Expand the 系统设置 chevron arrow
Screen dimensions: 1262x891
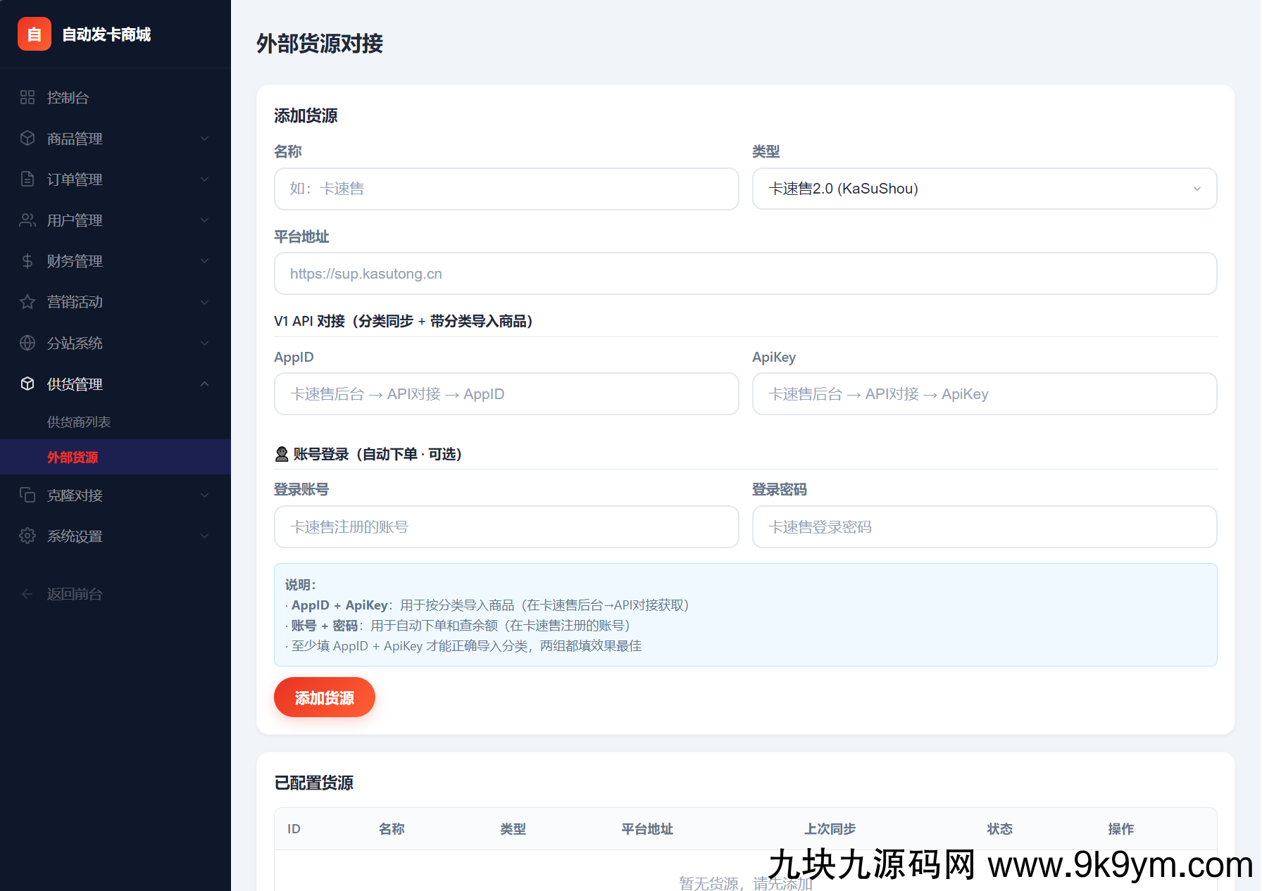pos(204,536)
